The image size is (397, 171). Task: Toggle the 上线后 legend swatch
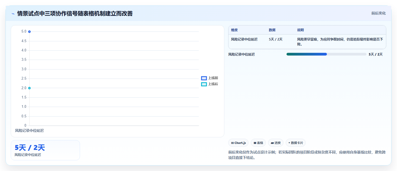point(204,84)
